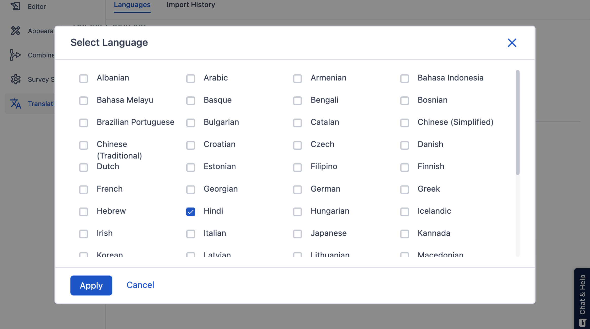Open Combine from the sidebar
Screen dimensions: 590x329
click(41, 55)
